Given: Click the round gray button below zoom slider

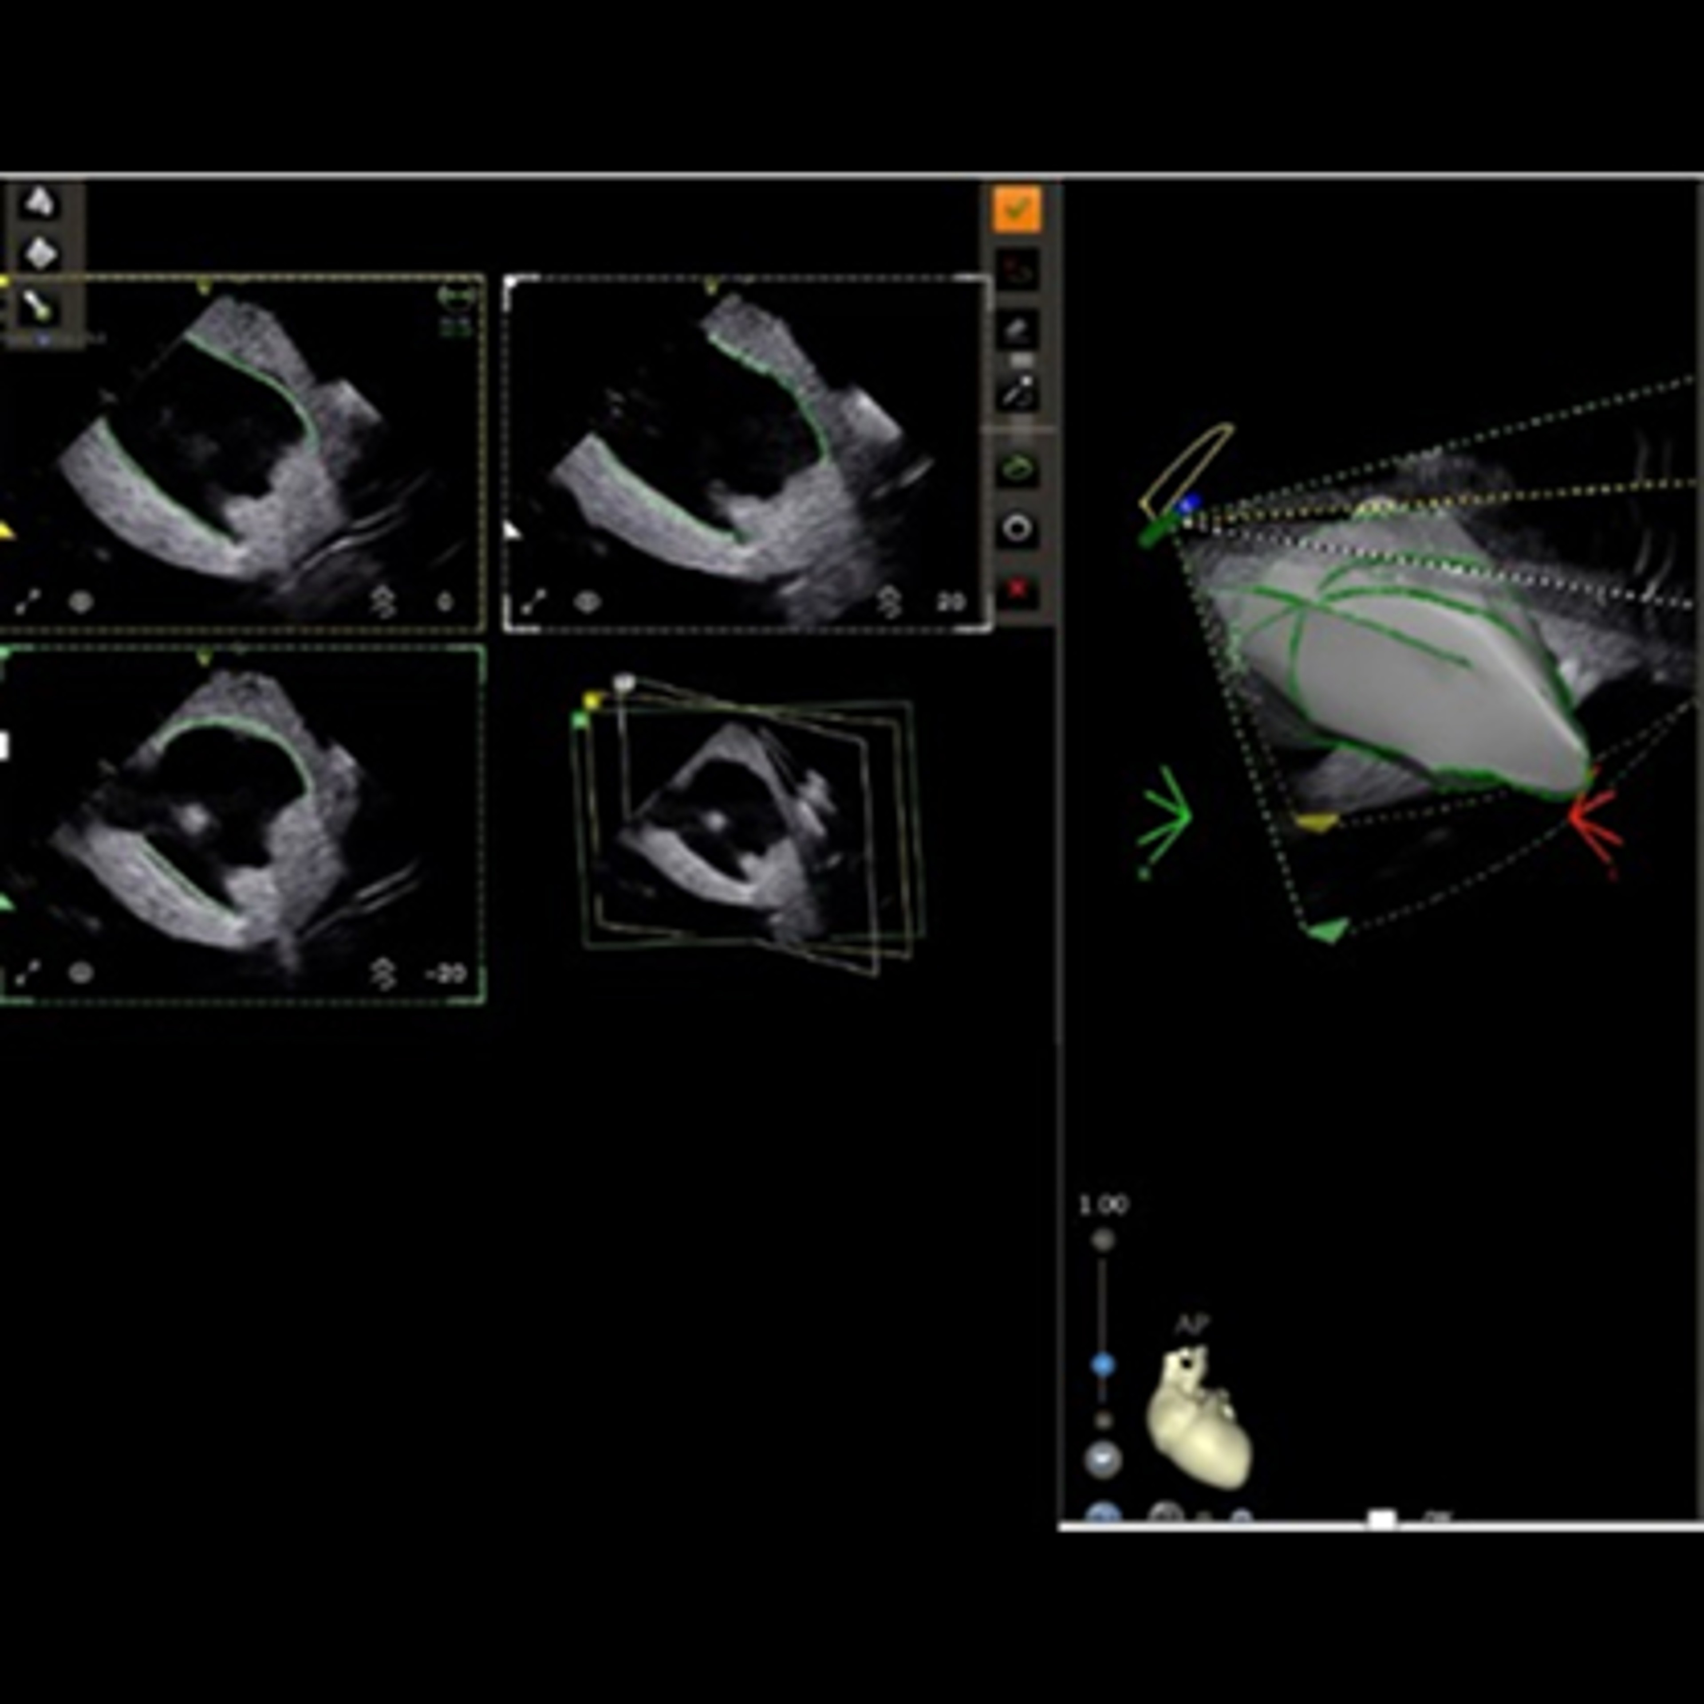Looking at the screenshot, I should 1102,1459.
